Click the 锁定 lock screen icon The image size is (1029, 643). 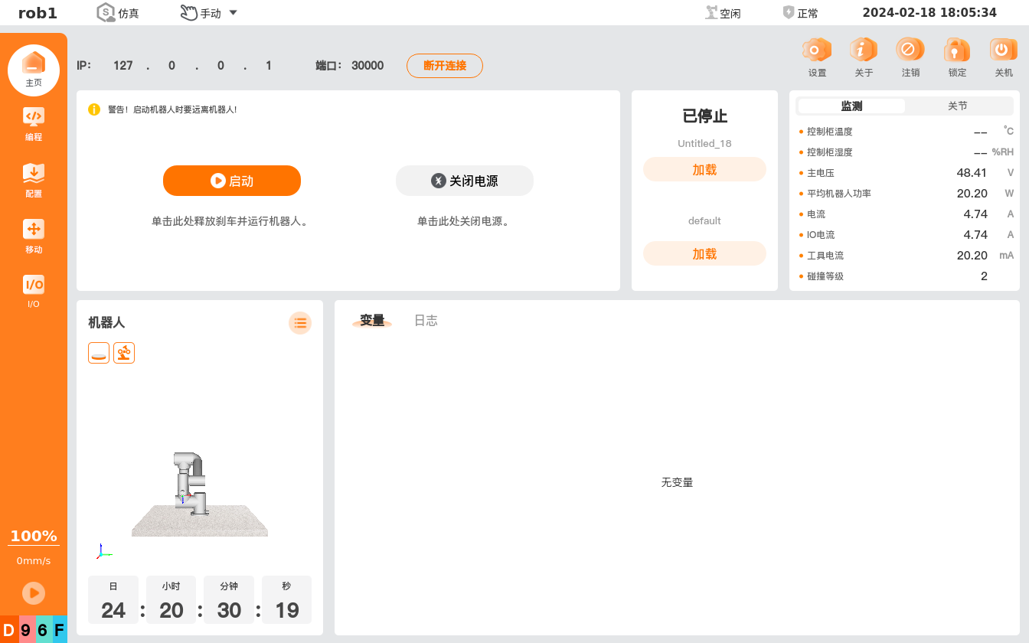pos(957,51)
